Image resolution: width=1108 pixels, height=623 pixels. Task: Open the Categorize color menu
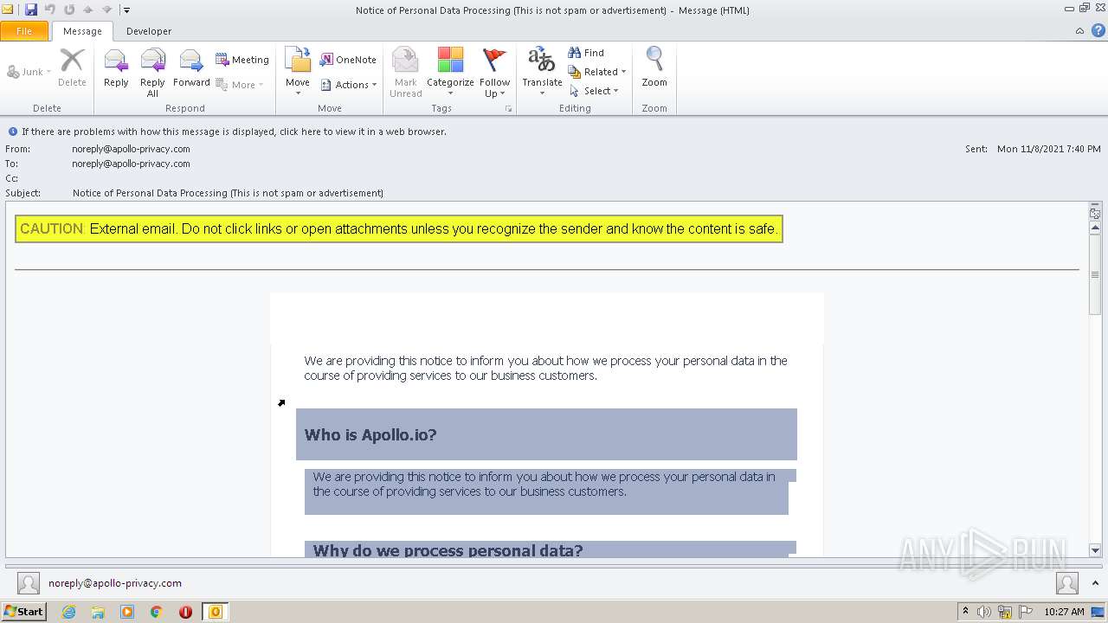pyautogui.click(x=450, y=73)
